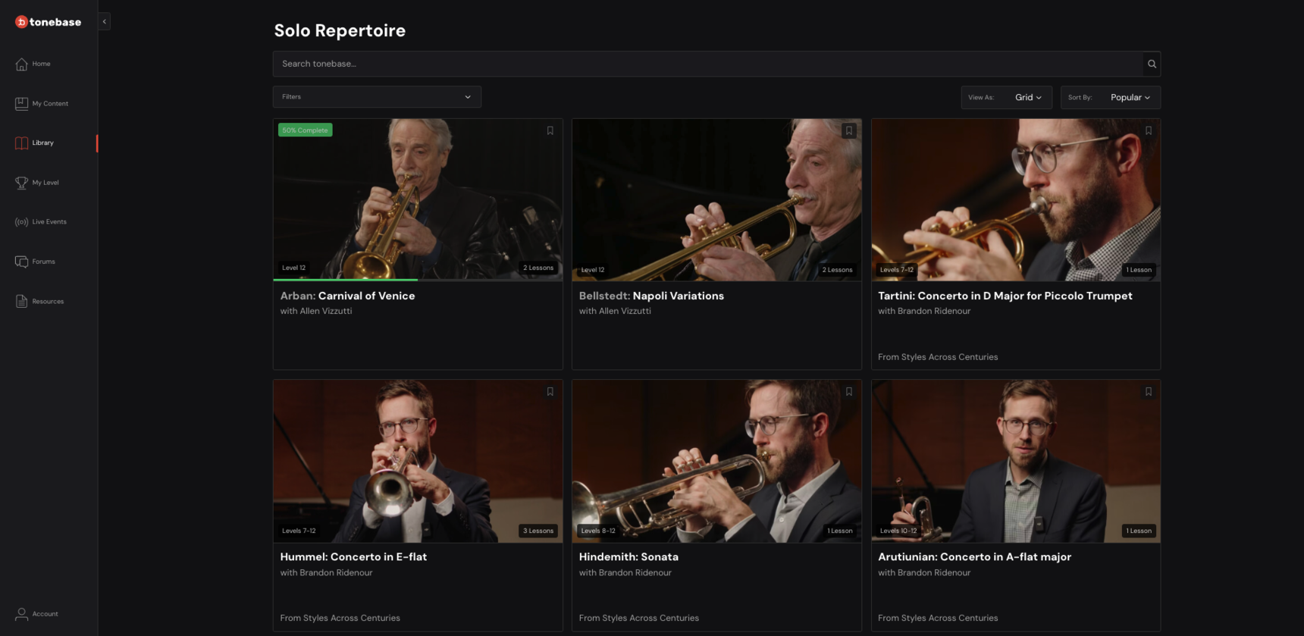1304x636 pixels.
Task: Click the 50% Complete badge
Action: (x=305, y=130)
